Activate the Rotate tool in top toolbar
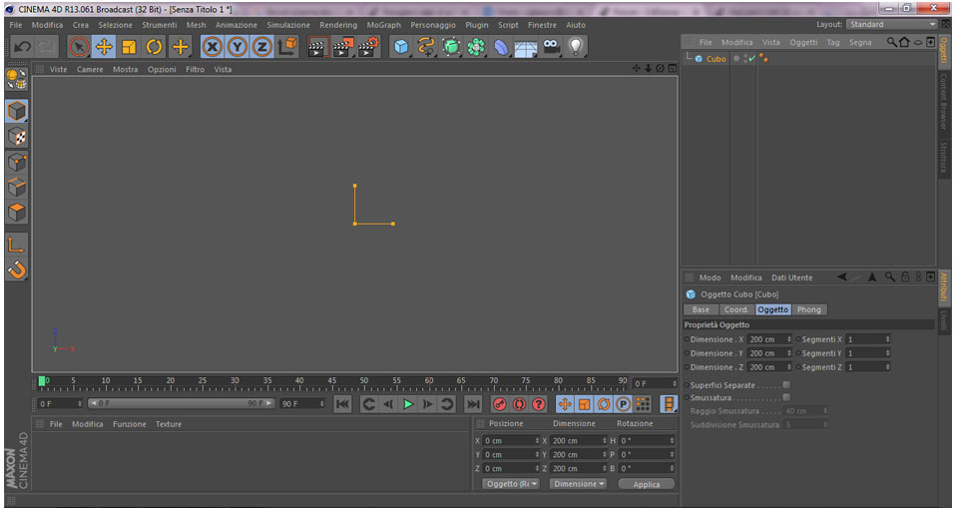This screenshot has width=958, height=508. click(154, 47)
